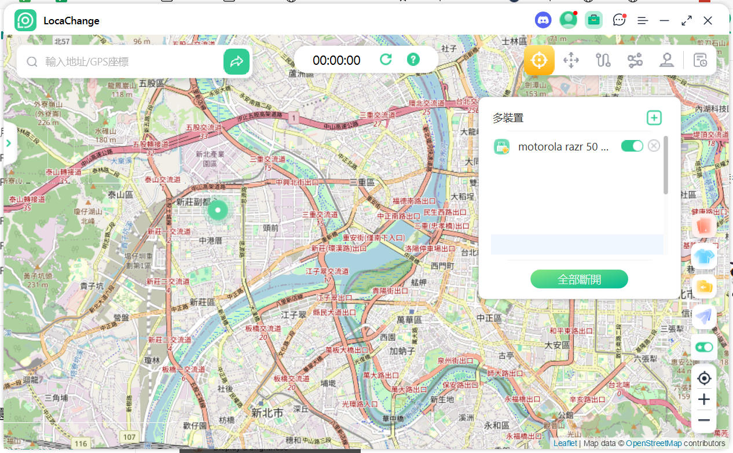Remove the motorola razr 50 device
733x453 pixels.
(654, 146)
